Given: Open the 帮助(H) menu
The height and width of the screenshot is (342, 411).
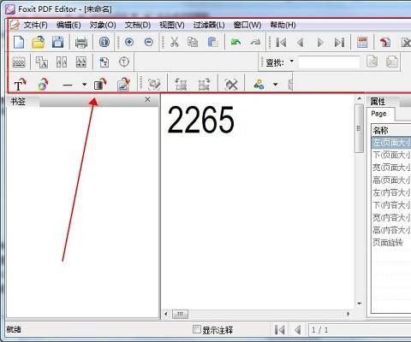Looking at the screenshot, I should point(283,25).
